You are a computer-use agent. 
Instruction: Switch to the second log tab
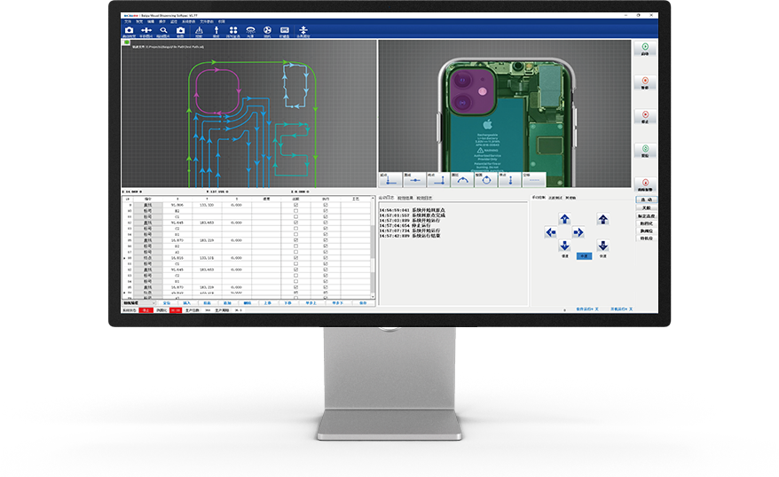(404, 197)
